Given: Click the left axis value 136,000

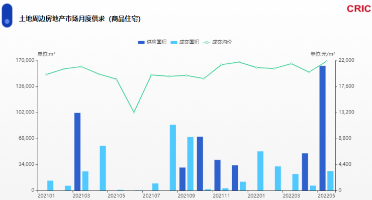Looking at the screenshot, I should click(25, 86).
